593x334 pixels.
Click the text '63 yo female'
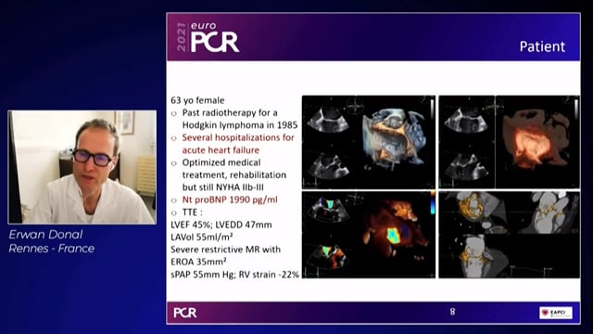[x=197, y=100]
